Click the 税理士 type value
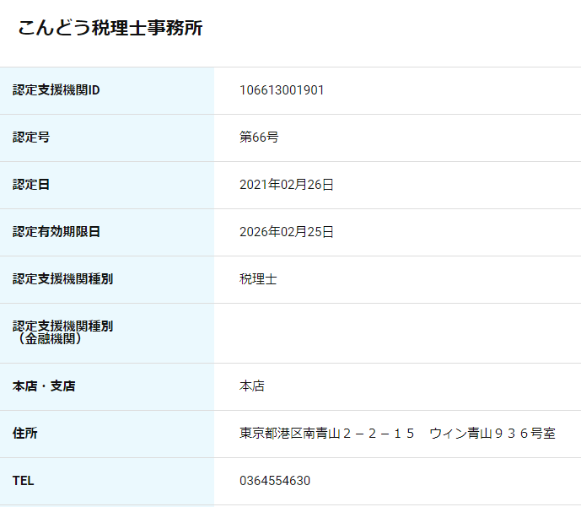This screenshot has height=507, width=581. (x=258, y=278)
